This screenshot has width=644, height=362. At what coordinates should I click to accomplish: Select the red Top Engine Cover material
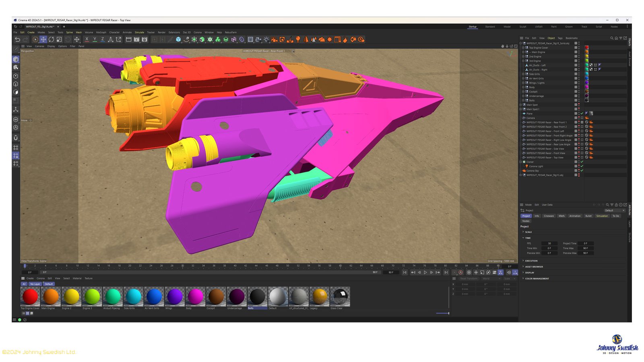(30, 297)
